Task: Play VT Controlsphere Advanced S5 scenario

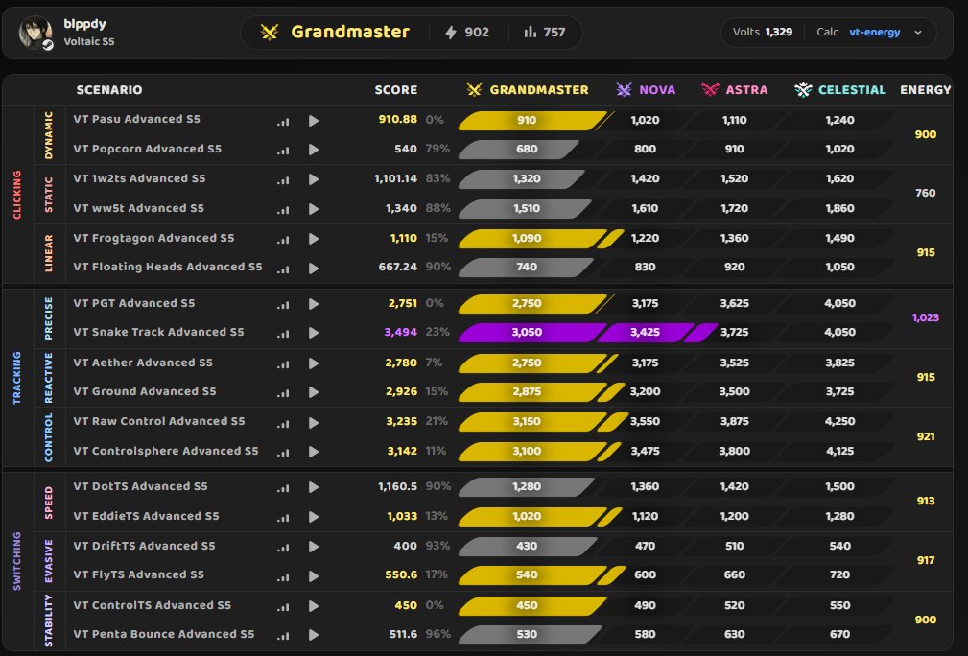Action: coord(314,452)
